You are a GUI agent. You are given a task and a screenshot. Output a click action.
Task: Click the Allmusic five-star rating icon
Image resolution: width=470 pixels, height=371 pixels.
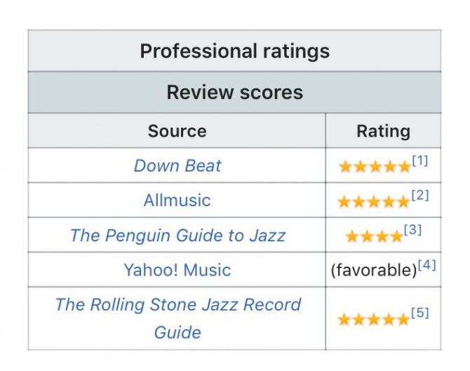pyautogui.click(x=374, y=202)
